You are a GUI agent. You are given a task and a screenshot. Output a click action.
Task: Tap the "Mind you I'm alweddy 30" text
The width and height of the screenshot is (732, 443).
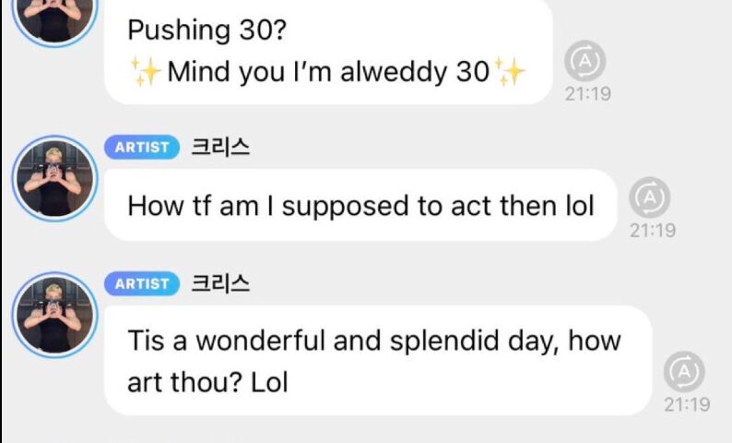[327, 73]
